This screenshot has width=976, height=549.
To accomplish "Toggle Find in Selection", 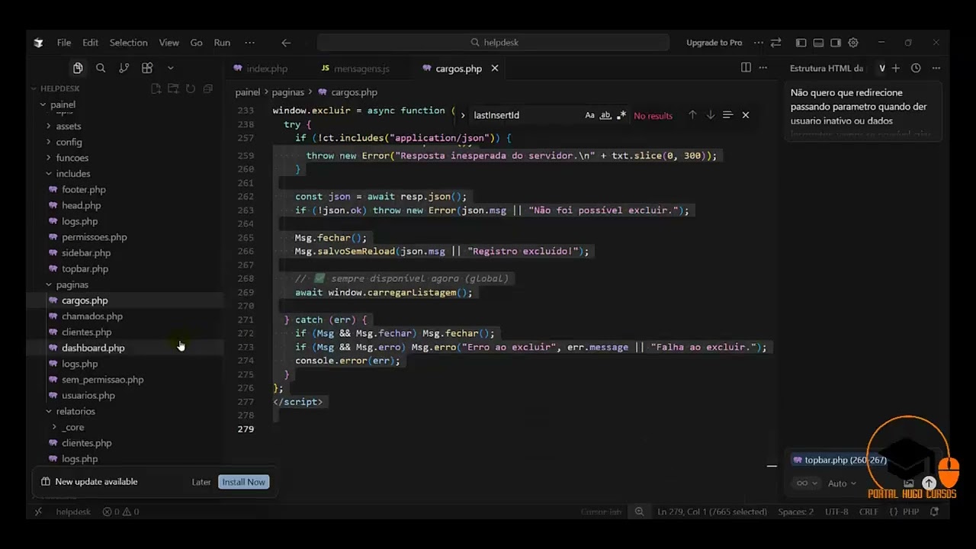I will (x=727, y=115).
